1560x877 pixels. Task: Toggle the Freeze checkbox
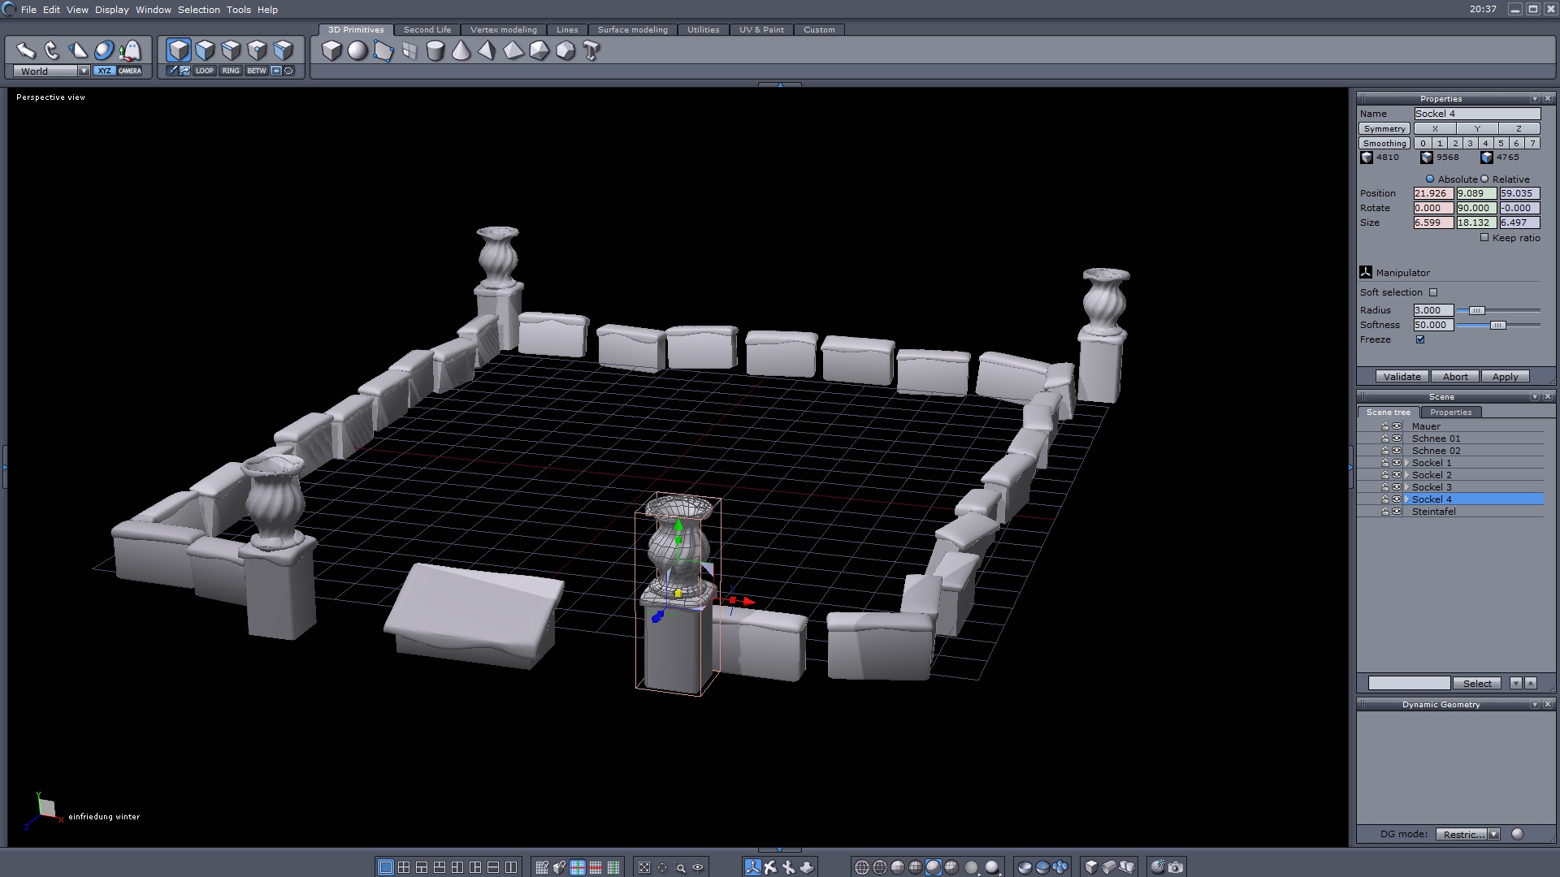tap(1420, 339)
